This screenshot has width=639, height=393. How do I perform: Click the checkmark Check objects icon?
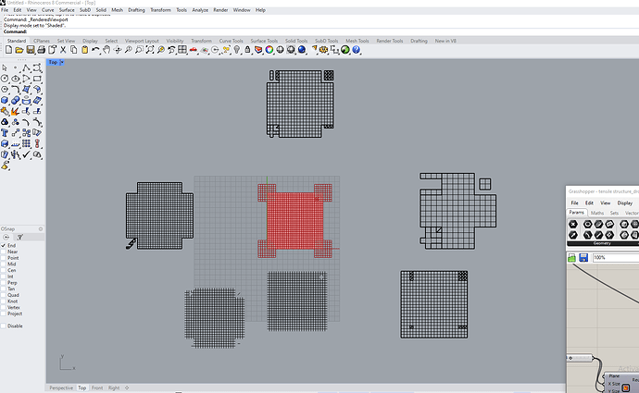pyautogui.click(x=26, y=154)
